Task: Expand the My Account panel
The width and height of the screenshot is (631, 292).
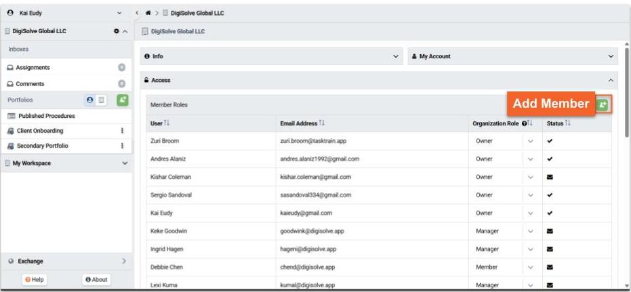Action: point(512,56)
